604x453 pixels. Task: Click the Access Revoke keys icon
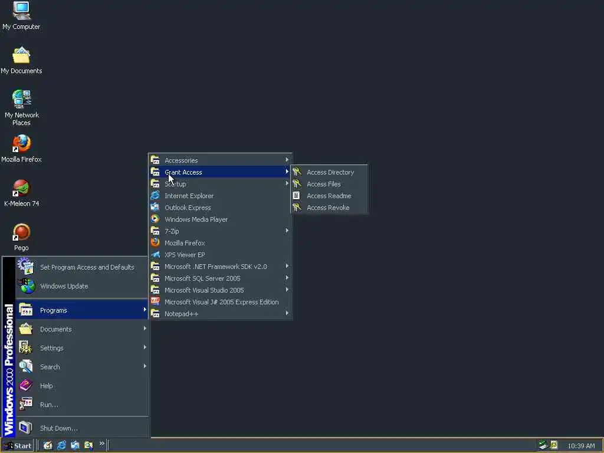click(x=297, y=207)
